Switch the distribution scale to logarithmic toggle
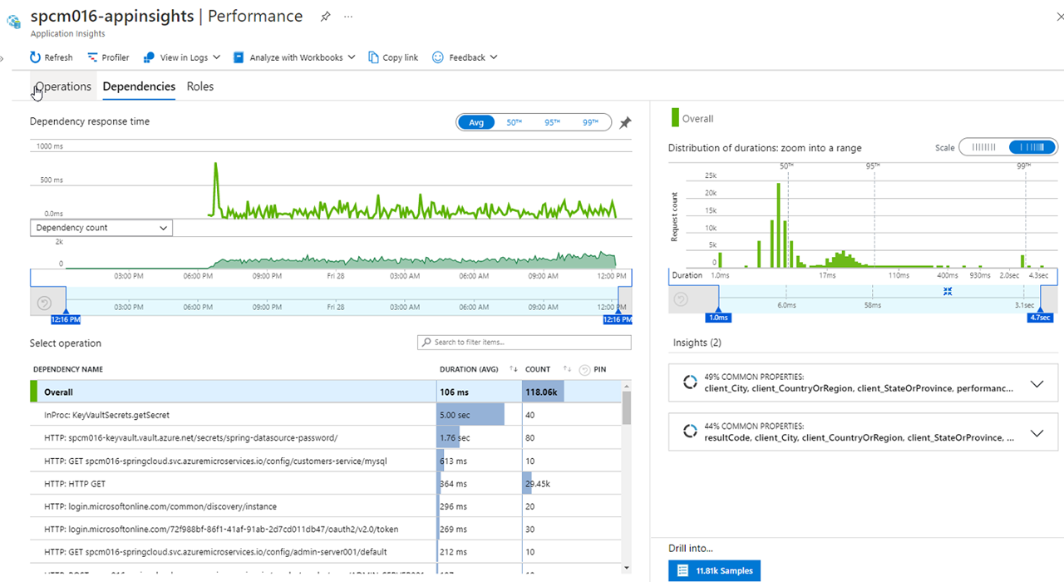Viewport: 1064px width, 582px height. [1032, 147]
